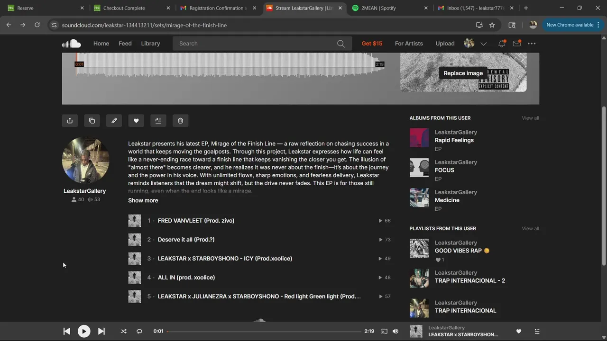
Task: Skip to next track in player
Action: click(x=101, y=331)
